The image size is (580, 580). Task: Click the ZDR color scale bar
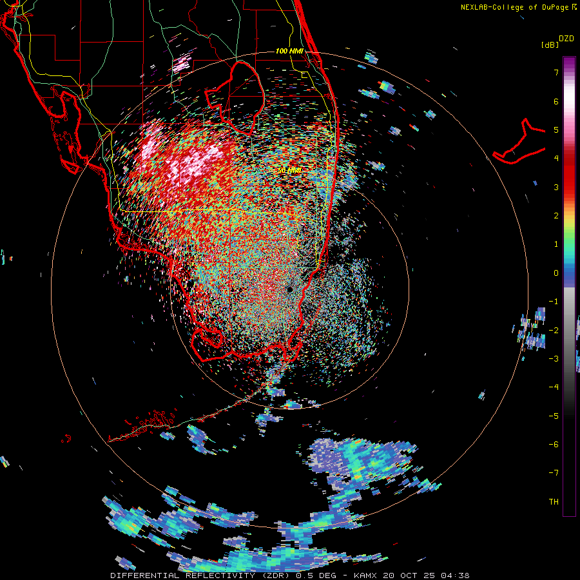(x=569, y=286)
